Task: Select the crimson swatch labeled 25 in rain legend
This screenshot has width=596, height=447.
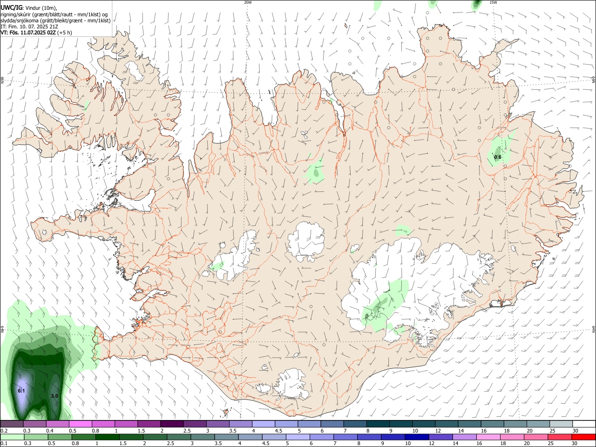Action: (559, 437)
